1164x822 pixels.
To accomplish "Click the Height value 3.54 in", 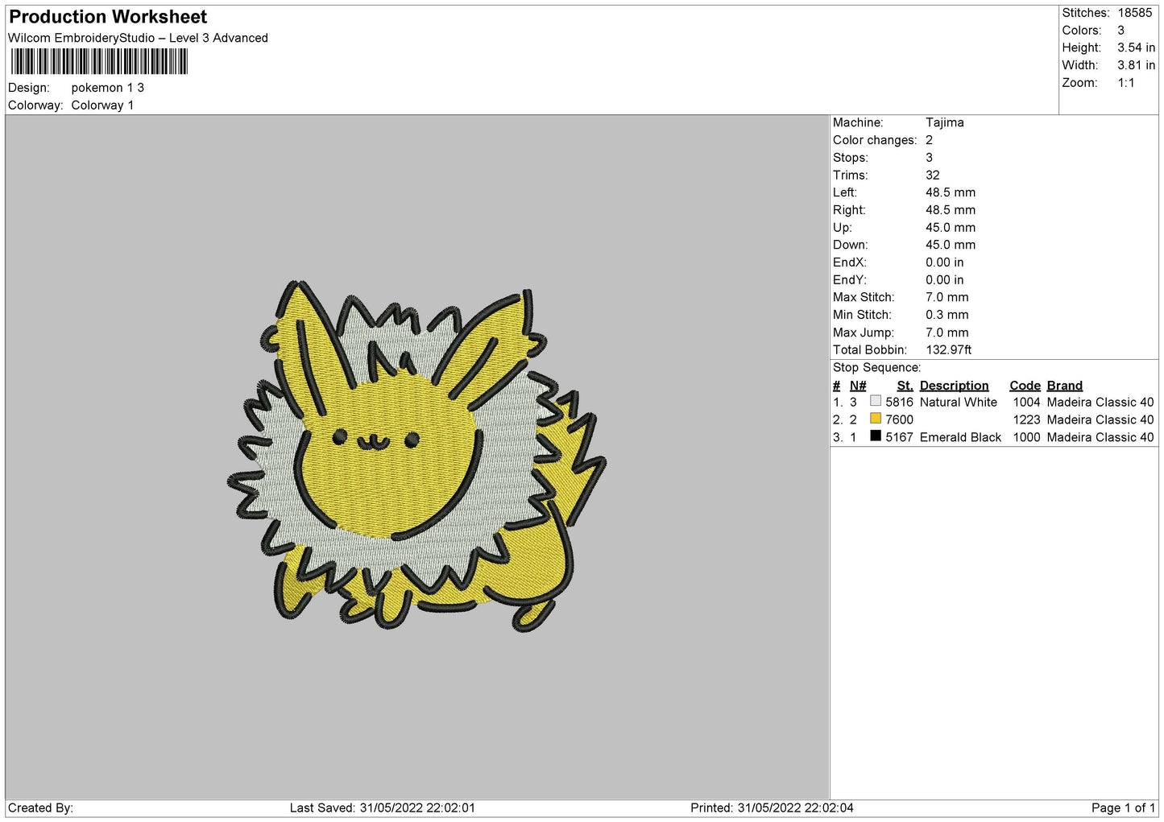I will coord(1136,48).
